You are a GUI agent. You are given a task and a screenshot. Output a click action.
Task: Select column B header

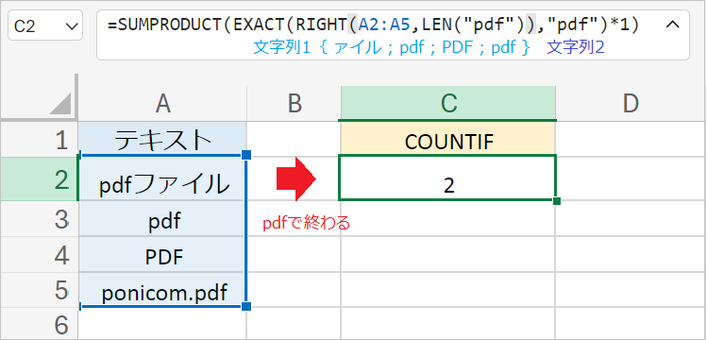(294, 104)
